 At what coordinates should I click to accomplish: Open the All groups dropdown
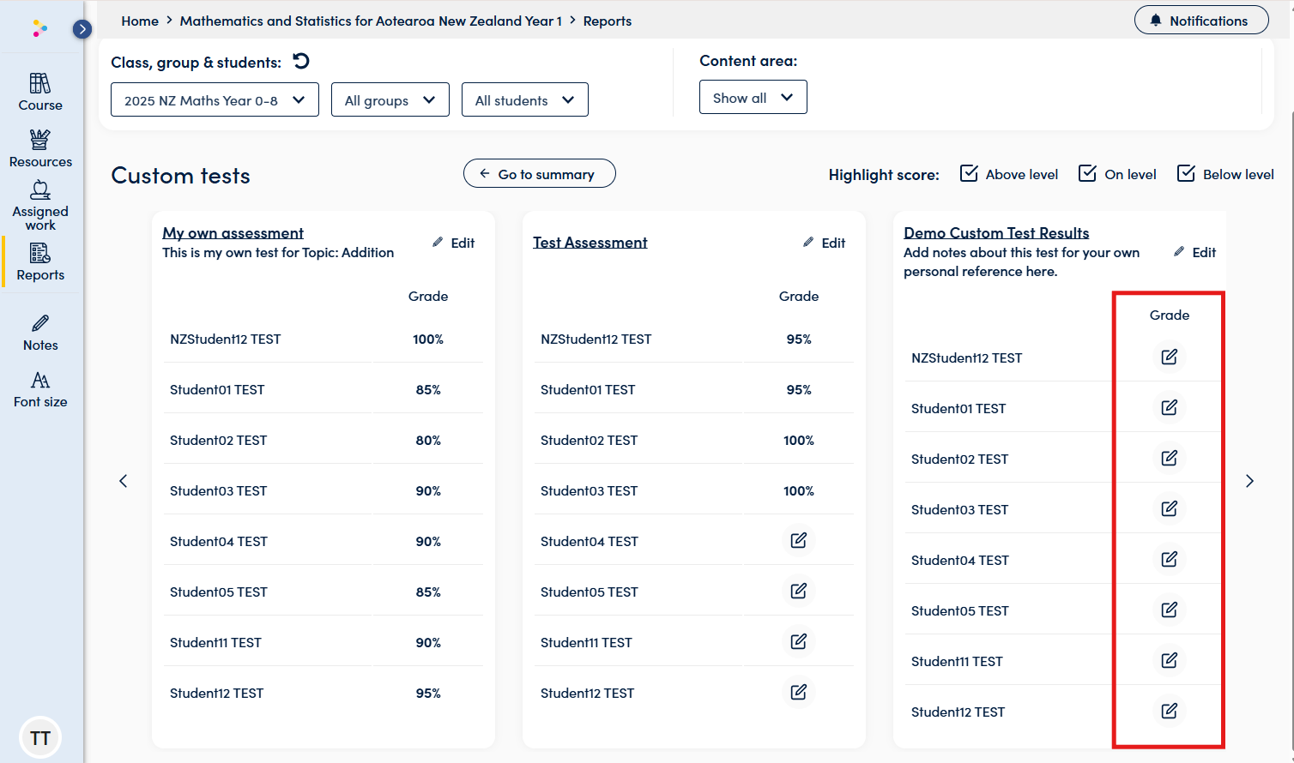click(390, 99)
